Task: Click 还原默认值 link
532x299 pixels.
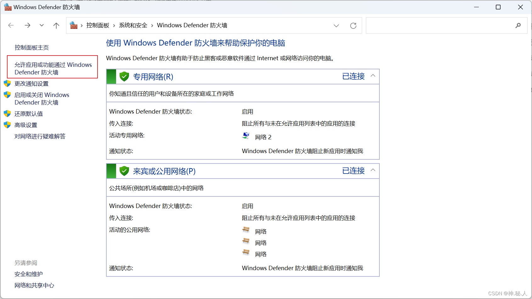Action: pyautogui.click(x=29, y=114)
